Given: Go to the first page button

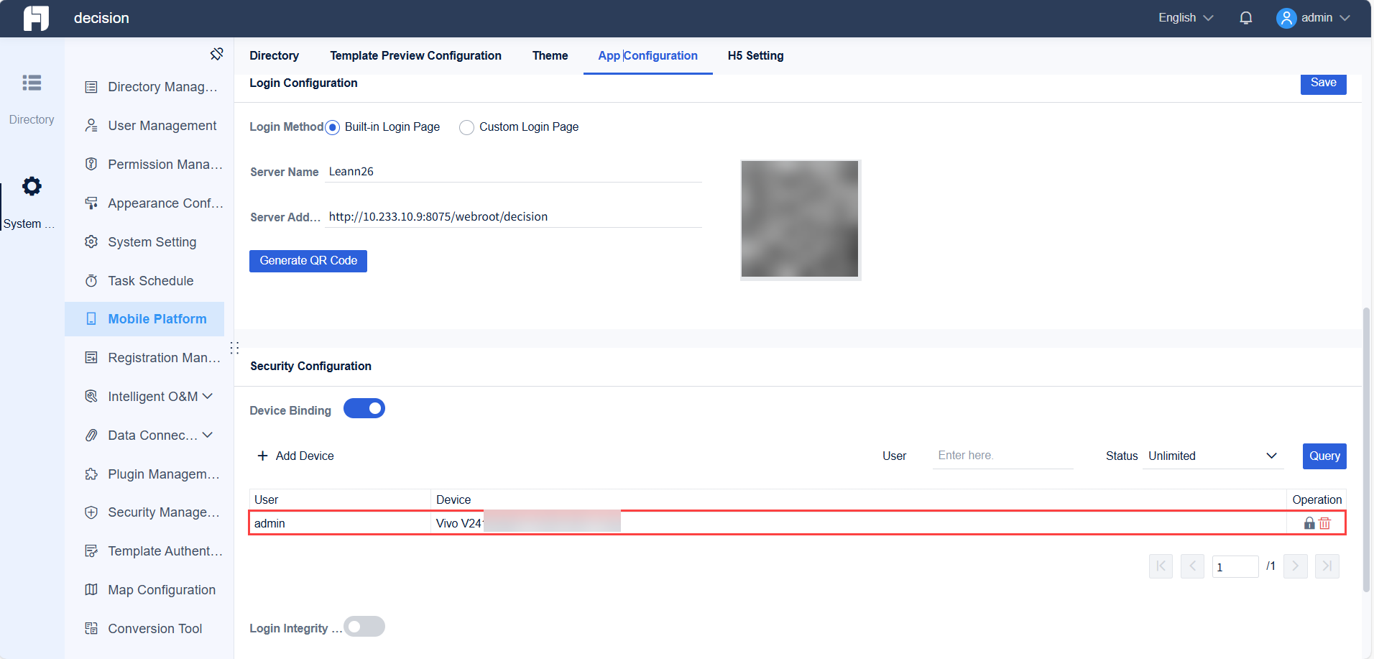Looking at the screenshot, I should tap(1161, 566).
